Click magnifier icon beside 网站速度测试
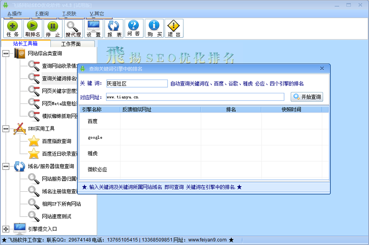This screenshot has width=369, height=245. 34,217
